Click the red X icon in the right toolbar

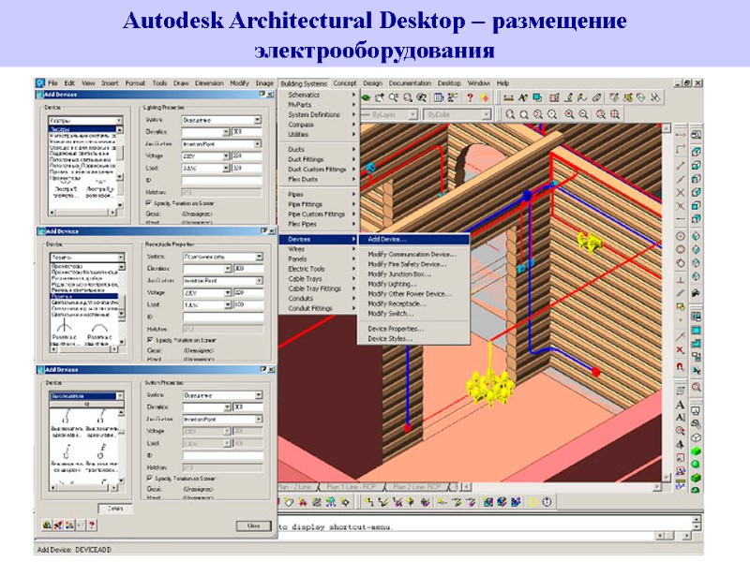coord(681,350)
